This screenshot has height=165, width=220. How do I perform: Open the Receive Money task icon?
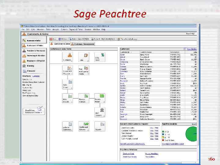click(x=100, y=98)
